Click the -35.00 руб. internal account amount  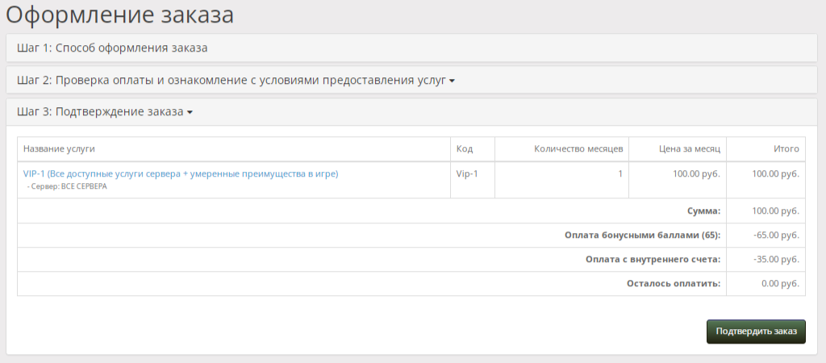[777, 259]
